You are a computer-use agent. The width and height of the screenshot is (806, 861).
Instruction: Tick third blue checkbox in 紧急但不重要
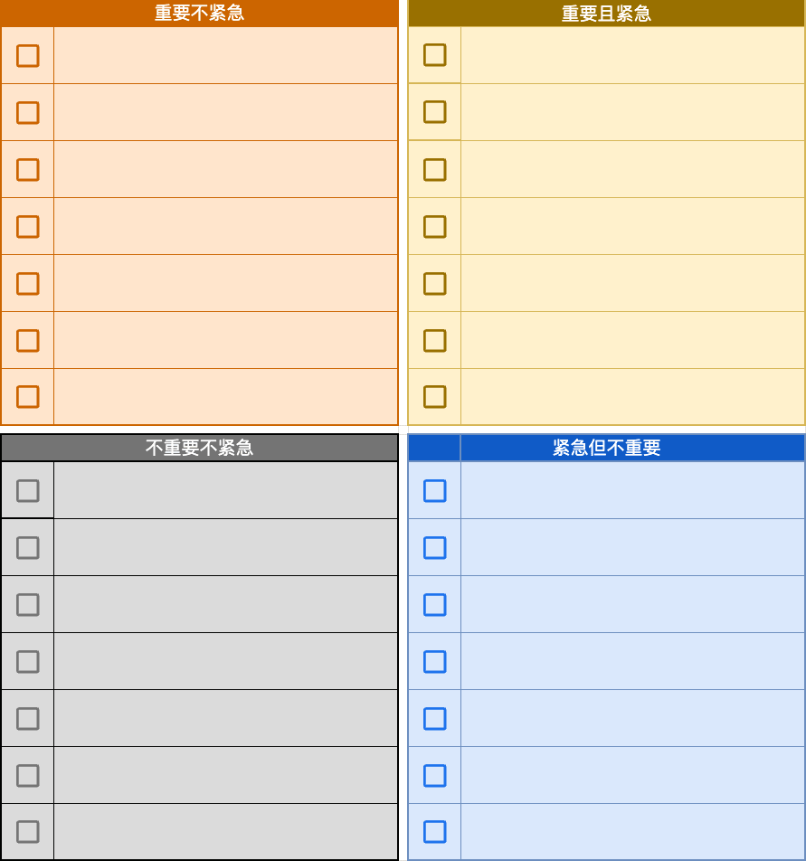[435, 604]
